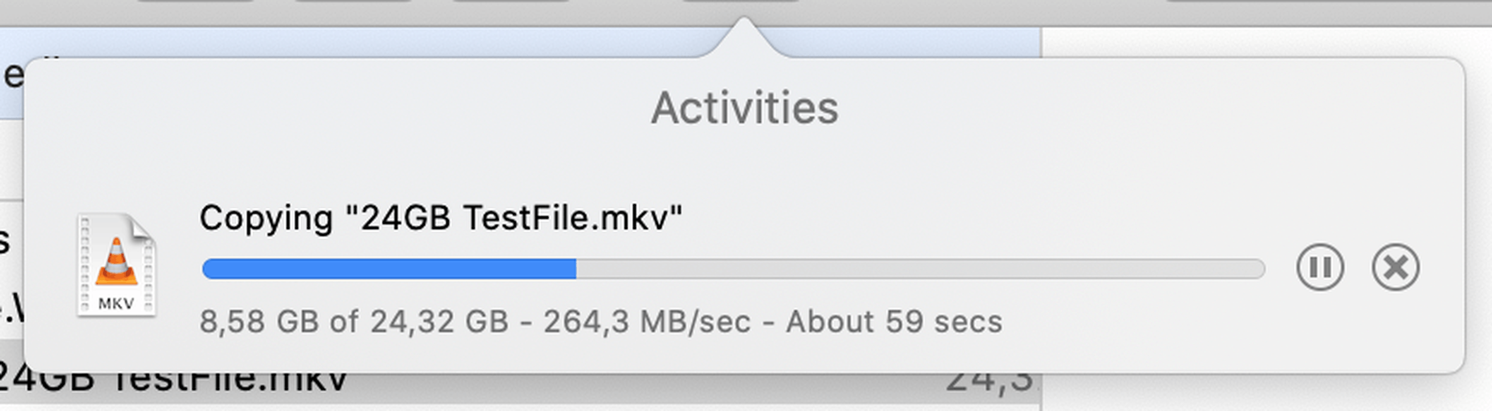Click the "8,58 GB of 24,32 GB" text
This screenshot has height=411, width=1492.
354,321
